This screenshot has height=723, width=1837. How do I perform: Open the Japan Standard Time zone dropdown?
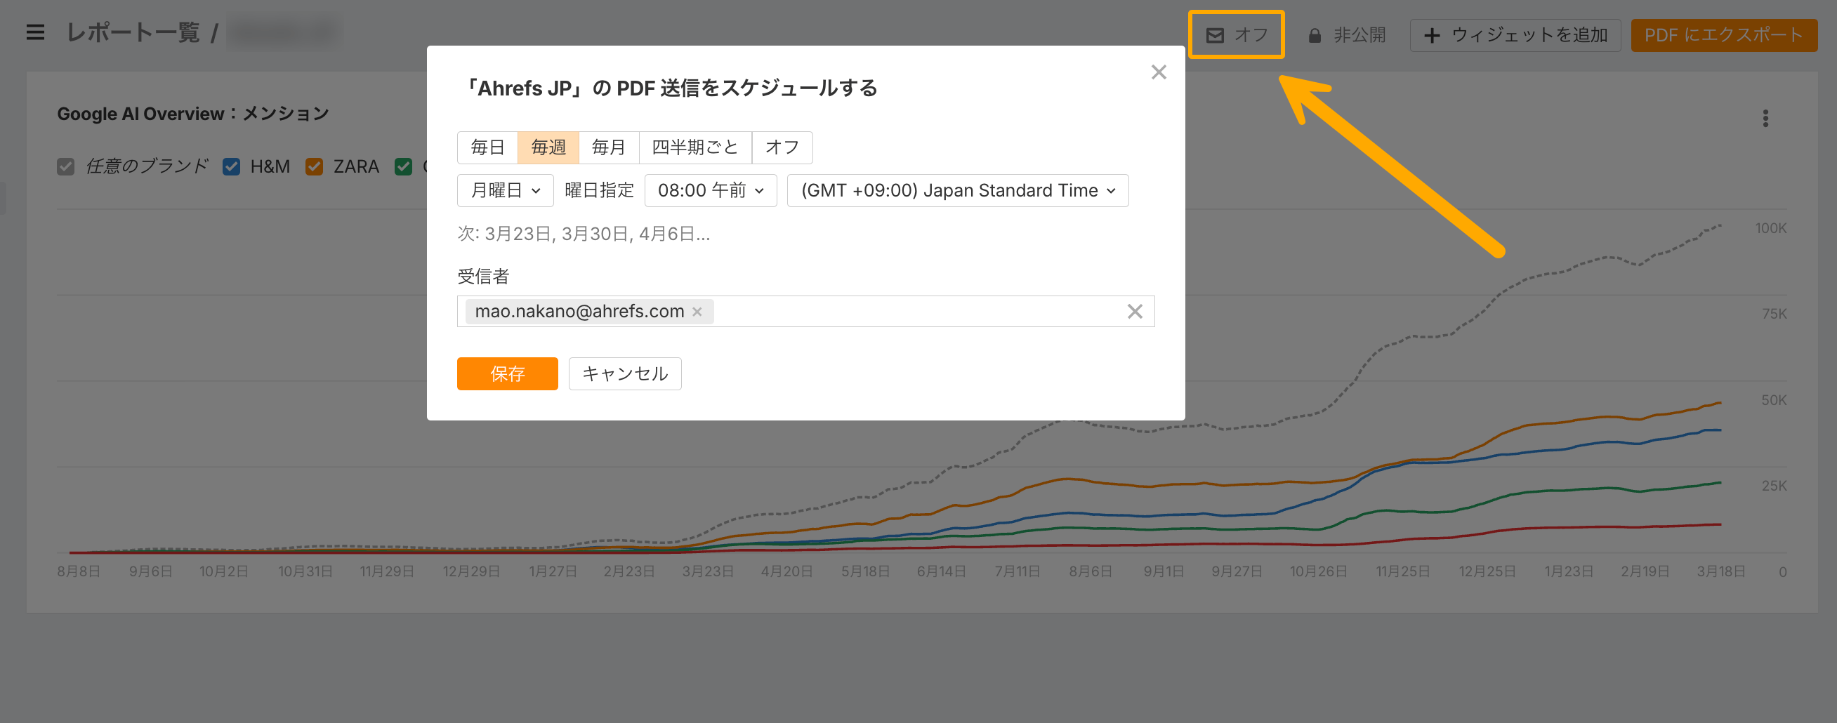click(957, 190)
